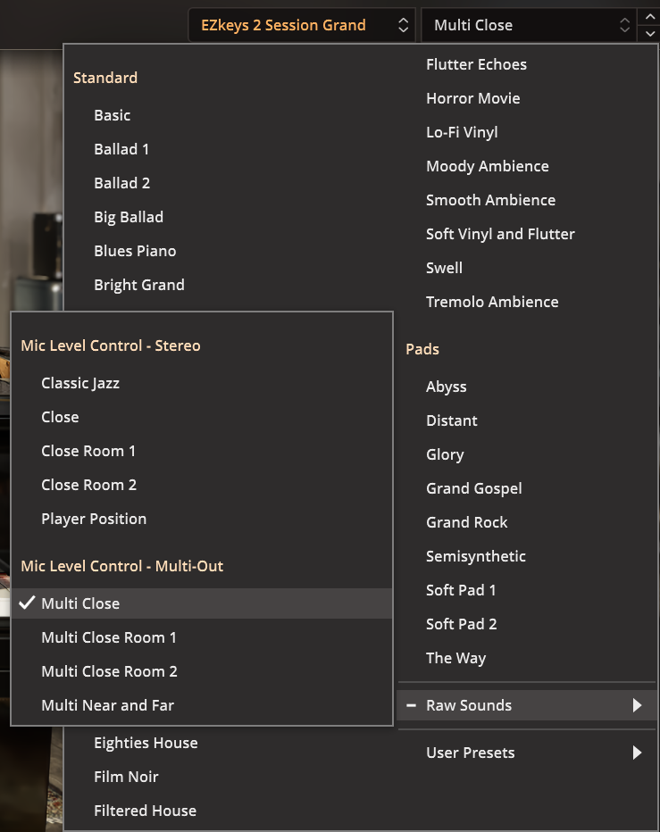
Task: Select the Basic standard preset
Action: (x=113, y=115)
